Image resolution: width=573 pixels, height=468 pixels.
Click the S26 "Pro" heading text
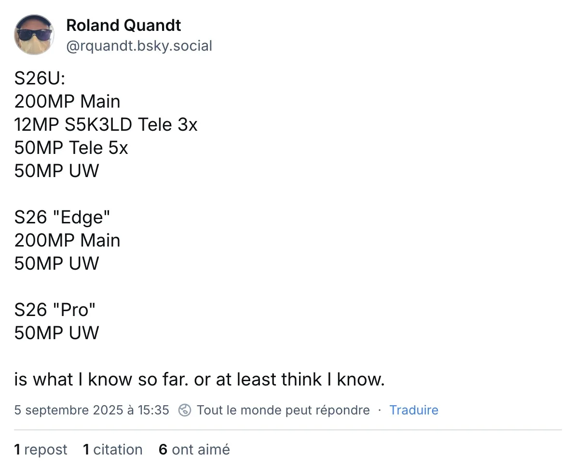tap(55, 310)
